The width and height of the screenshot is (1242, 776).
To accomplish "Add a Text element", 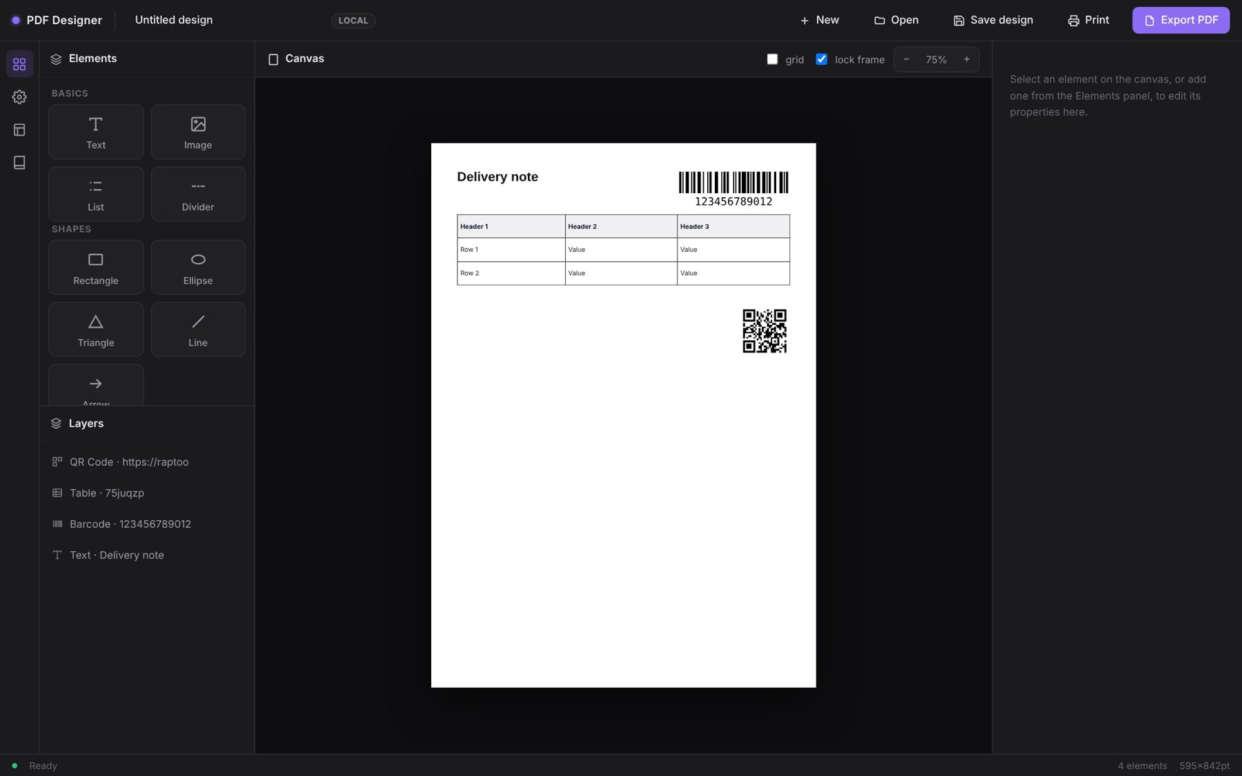I will 96,132.
